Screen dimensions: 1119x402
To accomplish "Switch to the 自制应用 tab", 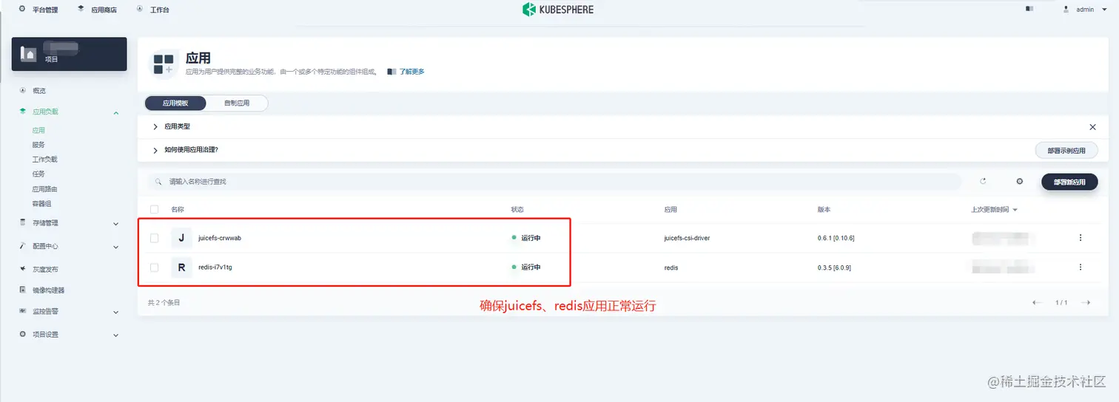I will click(237, 103).
